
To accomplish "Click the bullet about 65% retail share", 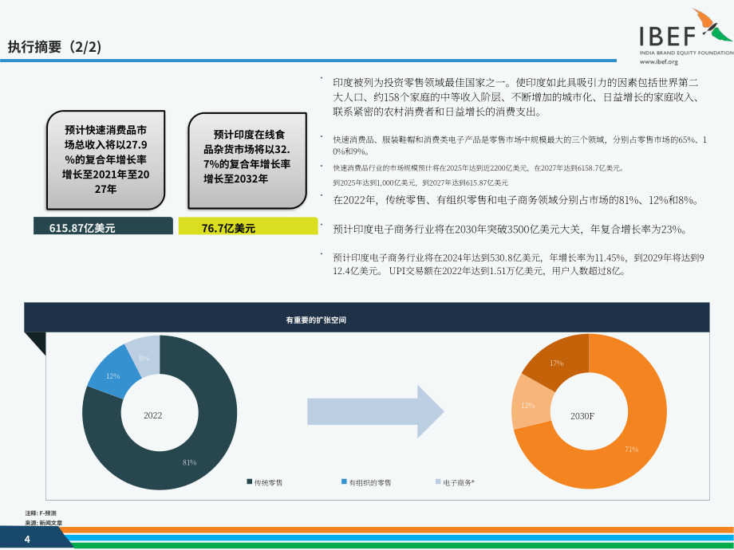I will pyautogui.click(x=519, y=145).
